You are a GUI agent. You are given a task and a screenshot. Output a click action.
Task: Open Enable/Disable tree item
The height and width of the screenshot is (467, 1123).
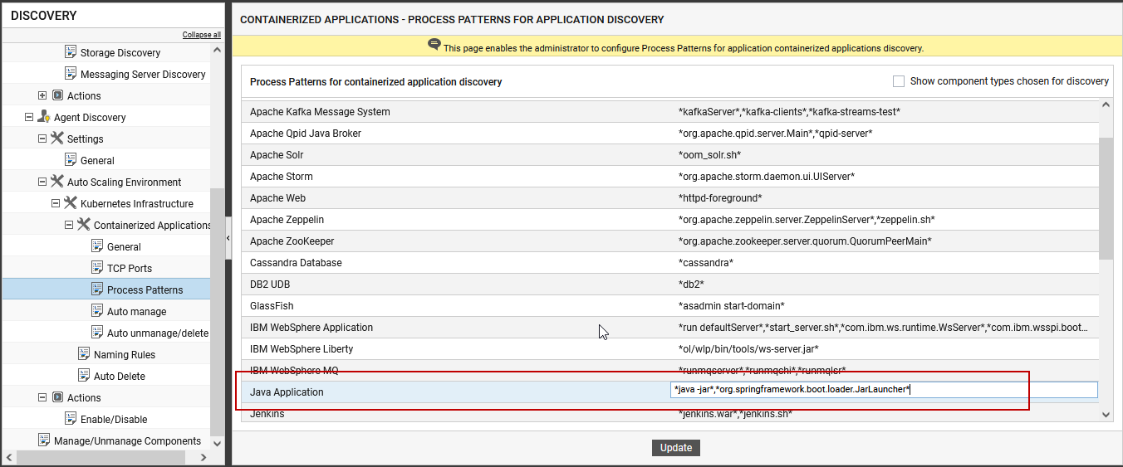click(114, 419)
